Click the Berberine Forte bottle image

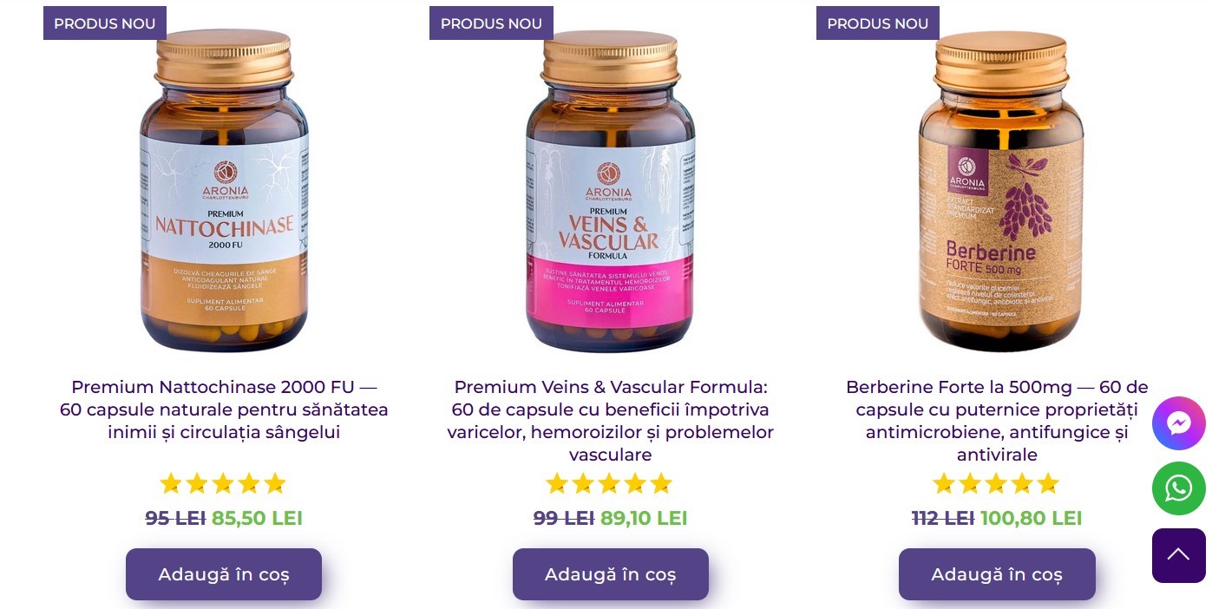coord(1000,191)
